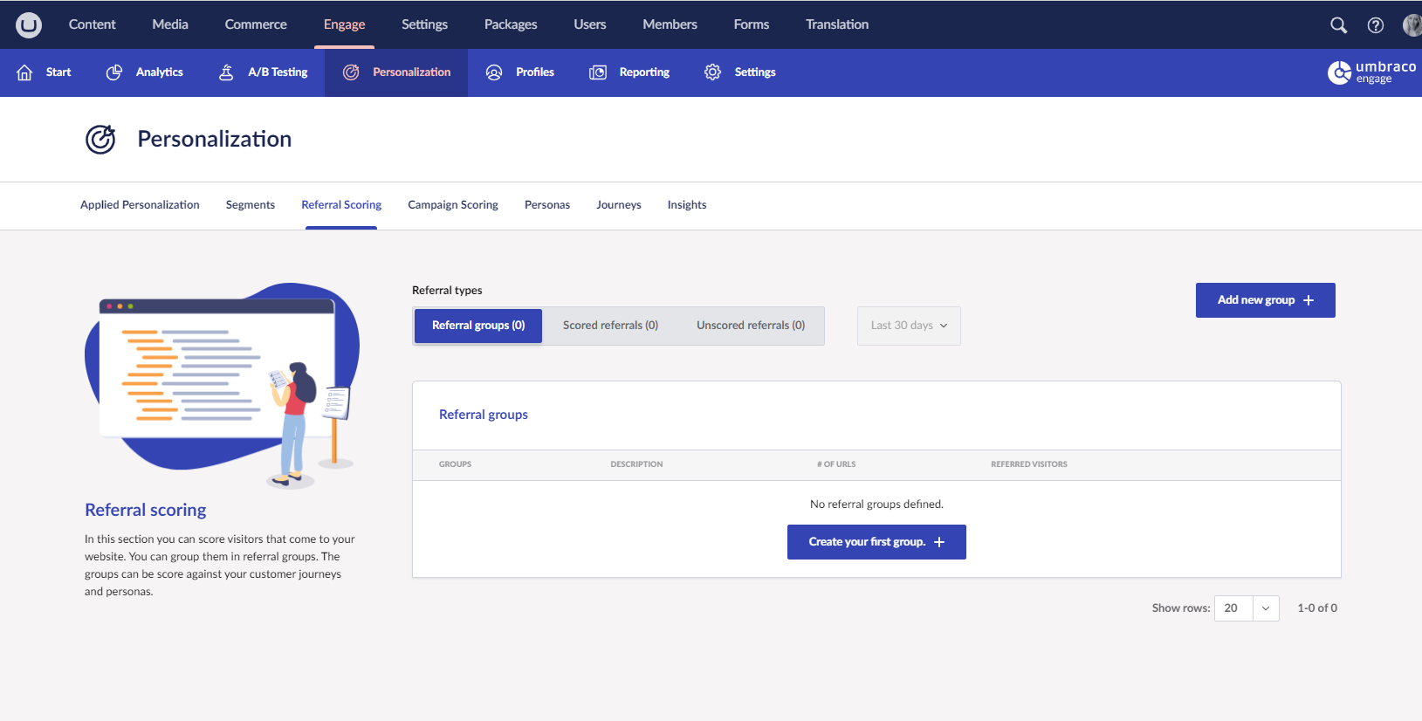This screenshot has height=721, width=1422.
Task: Open the Translation section
Action: 837,24
